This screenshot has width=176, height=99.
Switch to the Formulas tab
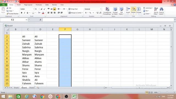[x=39, y=5]
